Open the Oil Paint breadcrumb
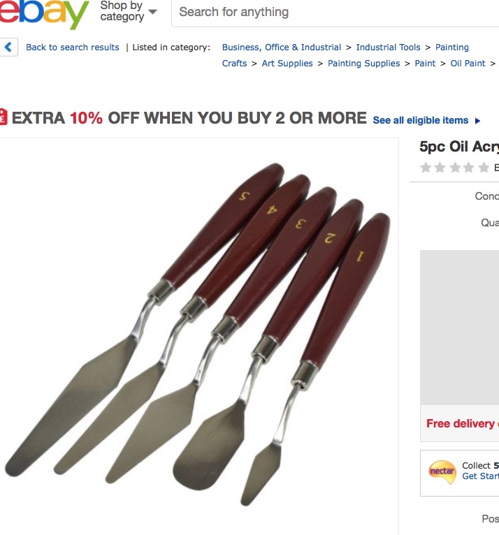This screenshot has height=535, width=499. coord(468,64)
